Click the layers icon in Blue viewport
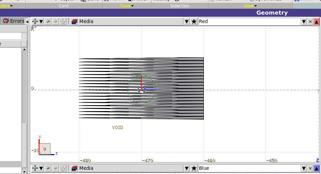 [74, 168]
